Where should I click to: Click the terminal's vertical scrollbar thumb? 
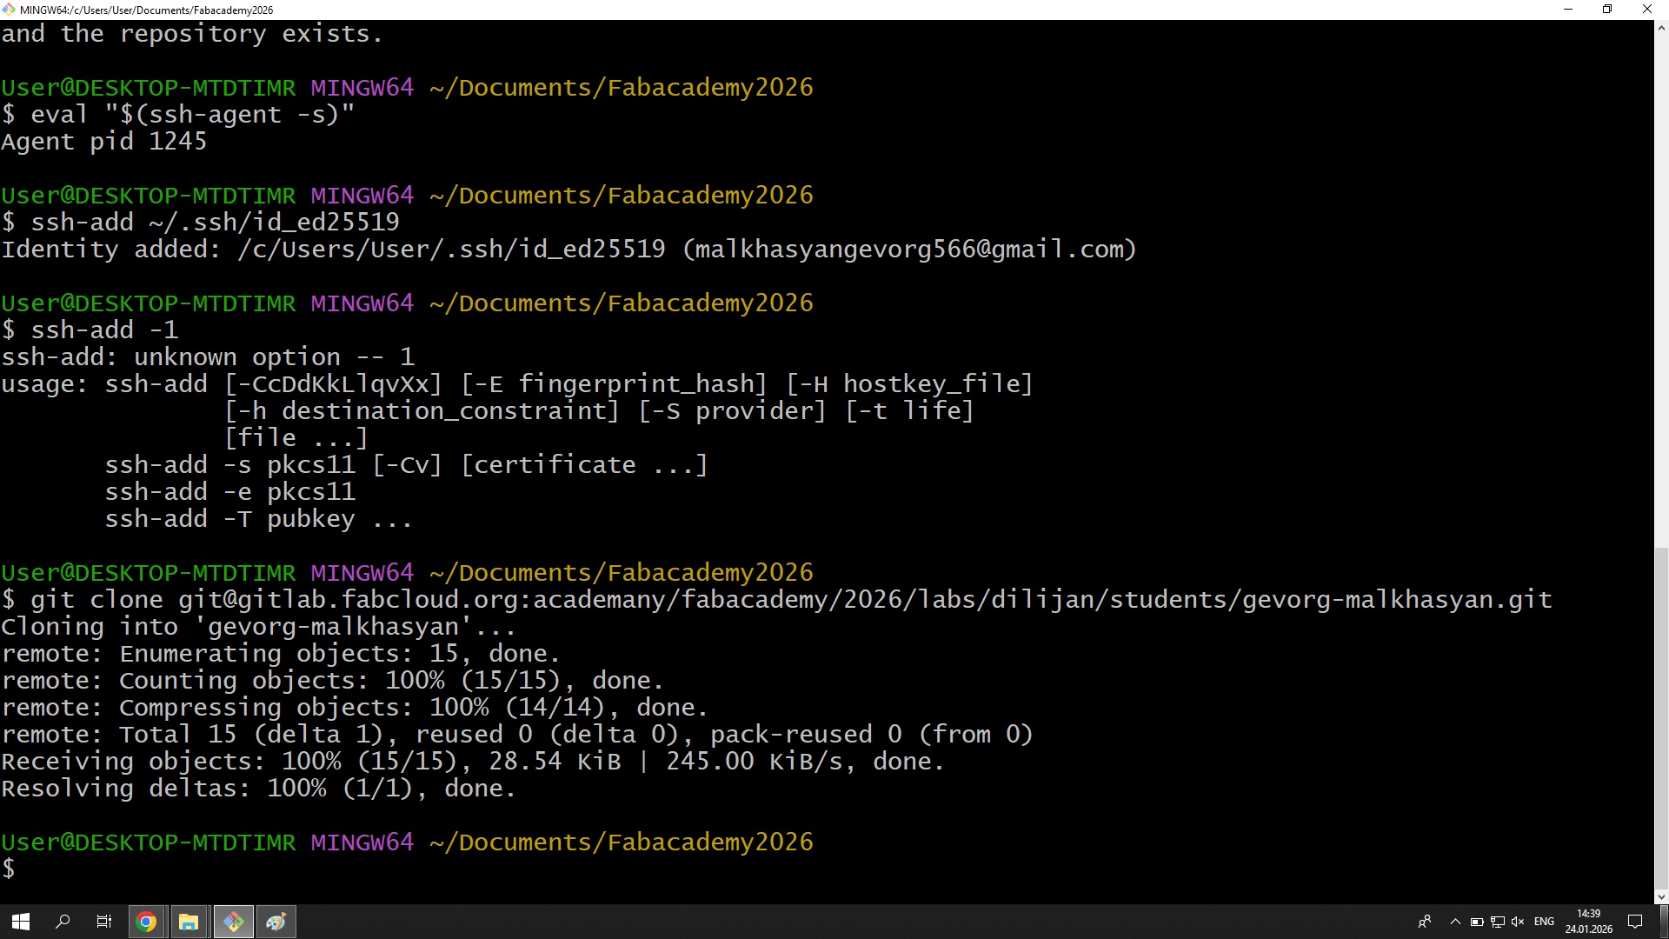tap(1661, 717)
